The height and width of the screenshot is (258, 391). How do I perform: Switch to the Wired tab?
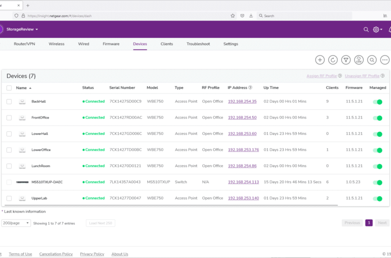84,44
